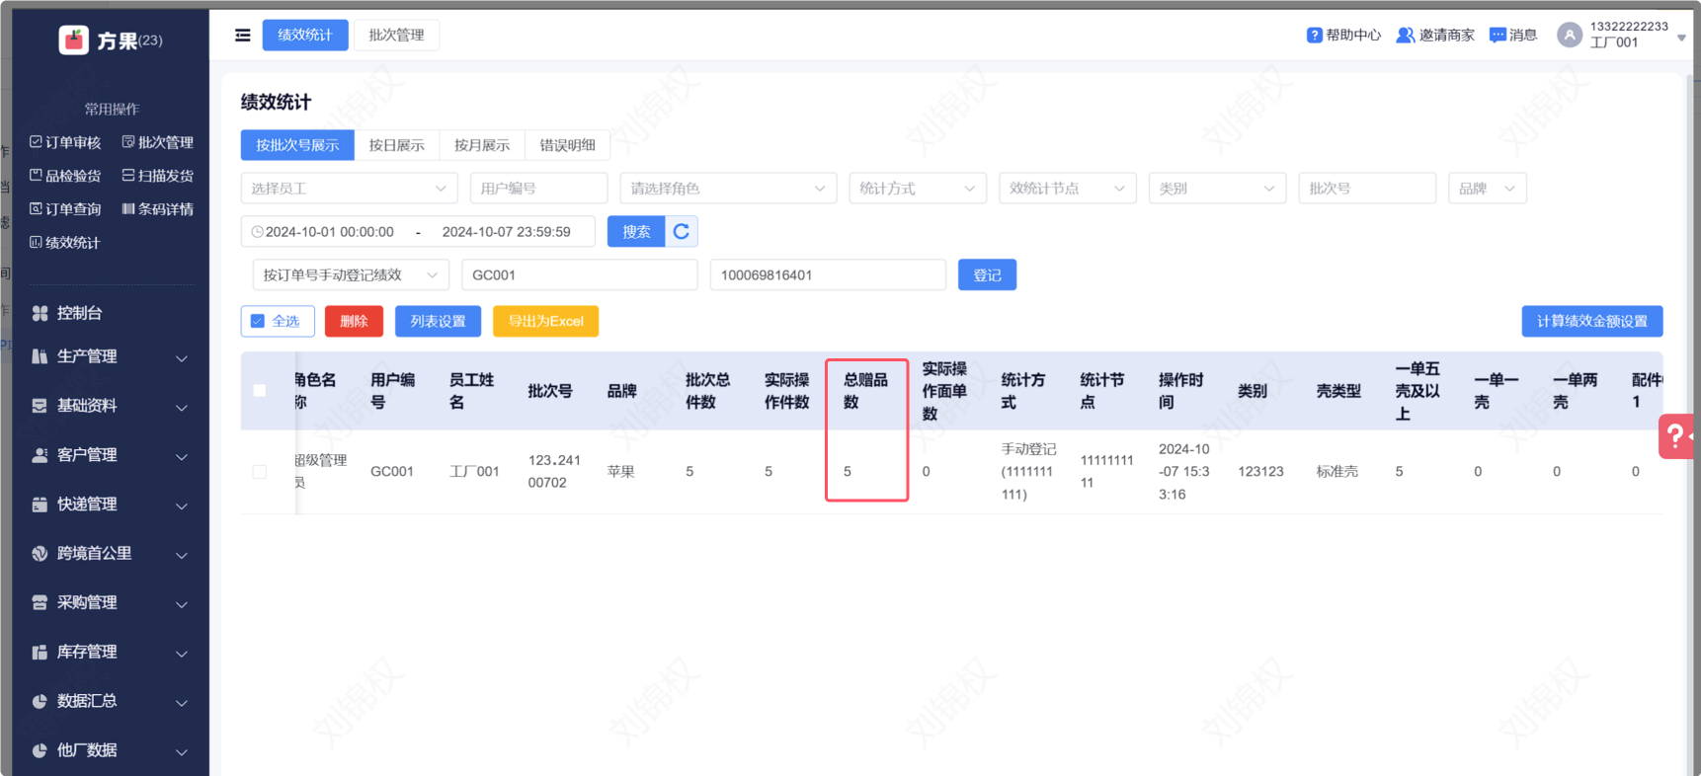Click the red floating question mark button
Viewport: 1701px width, 776px height.
(x=1675, y=435)
